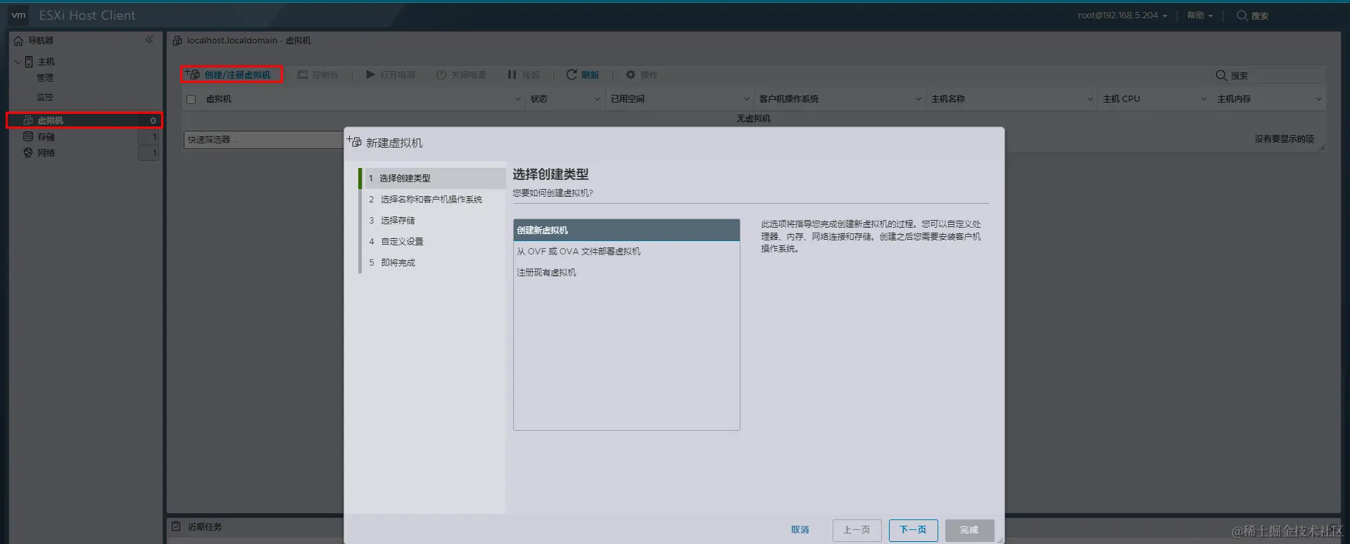
Task: Click the 关闭电源 power-off icon
Action: pos(441,75)
